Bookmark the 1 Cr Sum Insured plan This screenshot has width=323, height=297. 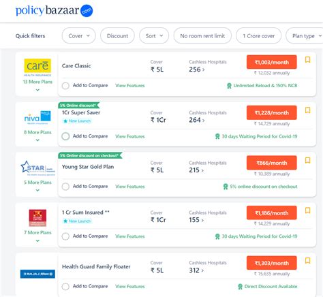pos(307,210)
